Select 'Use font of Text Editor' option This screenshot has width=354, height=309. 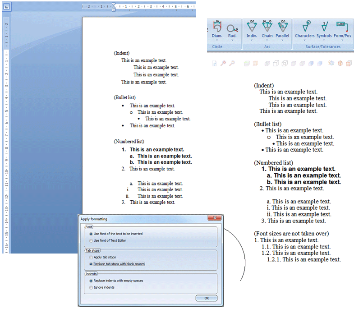108,240
